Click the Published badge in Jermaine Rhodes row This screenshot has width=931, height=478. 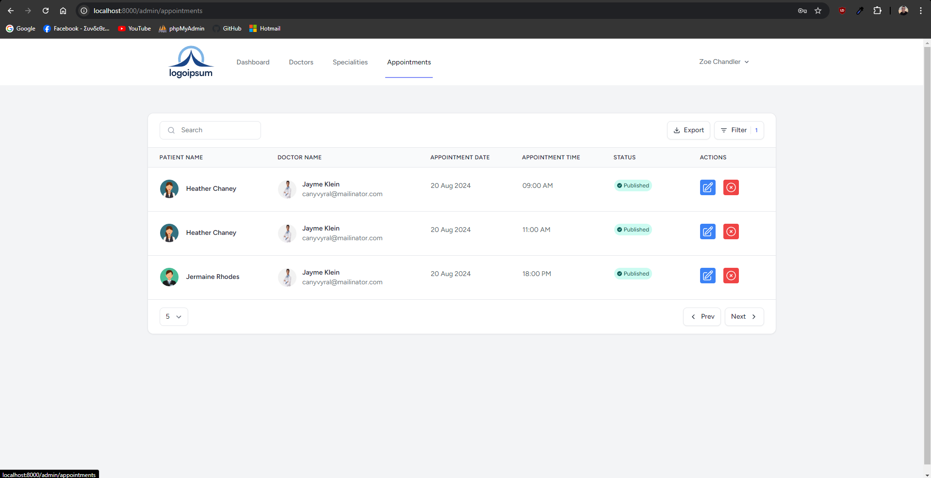coord(633,274)
